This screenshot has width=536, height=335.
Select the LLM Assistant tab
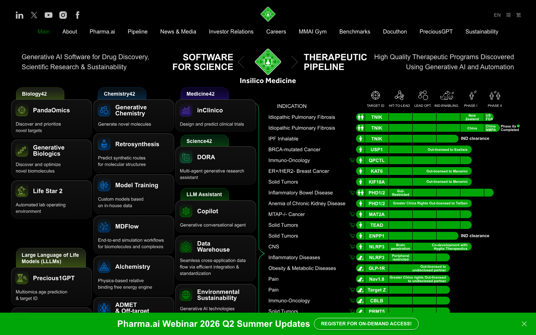(x=205, y=194)
